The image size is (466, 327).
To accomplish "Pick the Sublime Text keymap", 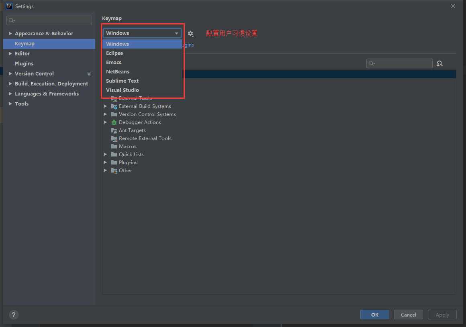I will coord(142,81).
